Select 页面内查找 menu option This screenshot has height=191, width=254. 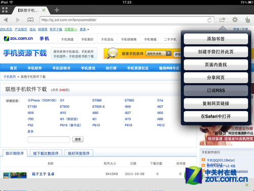(x=216, y=65)
